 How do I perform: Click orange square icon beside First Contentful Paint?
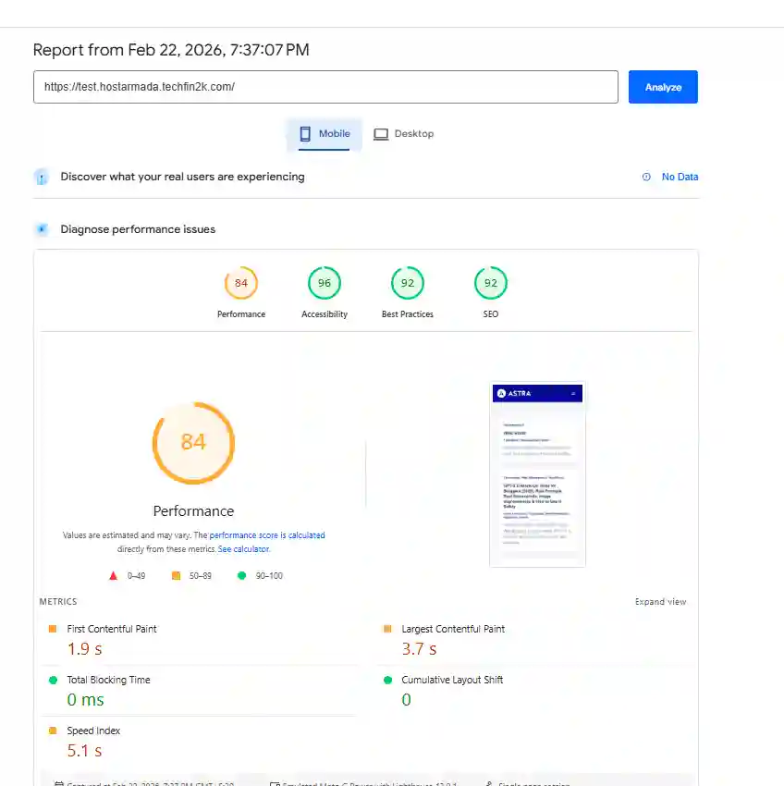(x=53, y=629)
